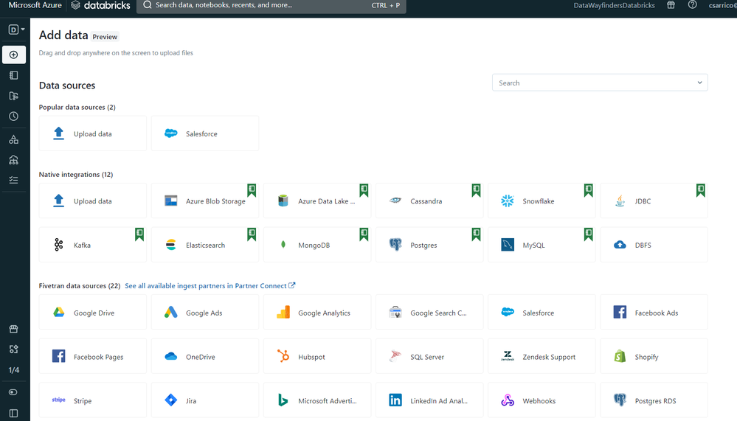Click the gift box icon in header

click(671, 5)
